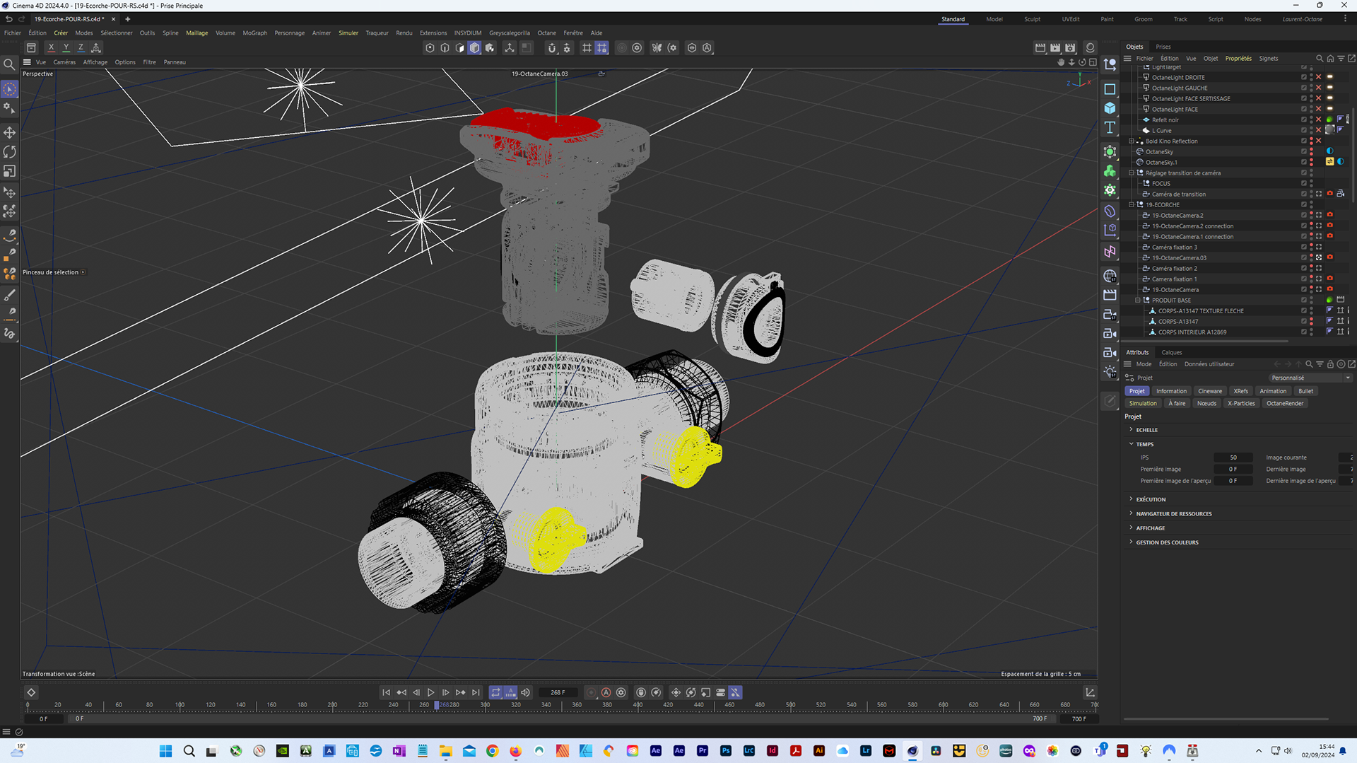The image size is (1357, 763).
Task: Click record active objects keyframe button
Action: tap(592, 693)
